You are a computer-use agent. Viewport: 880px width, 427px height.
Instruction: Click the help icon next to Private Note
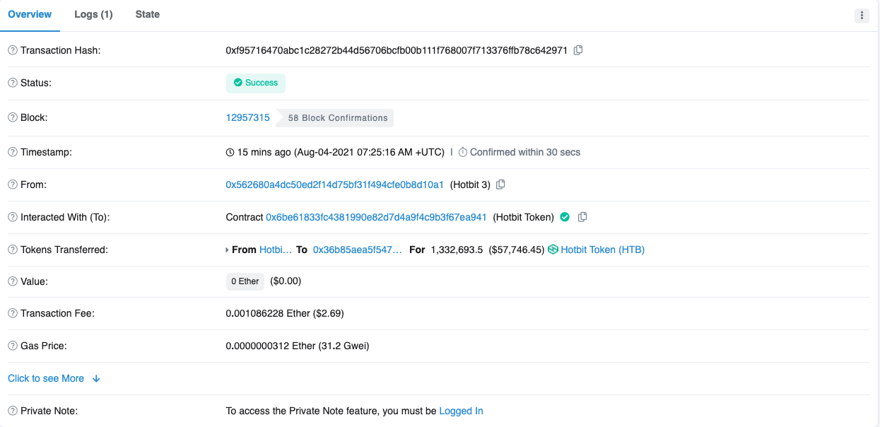[13, 411]
